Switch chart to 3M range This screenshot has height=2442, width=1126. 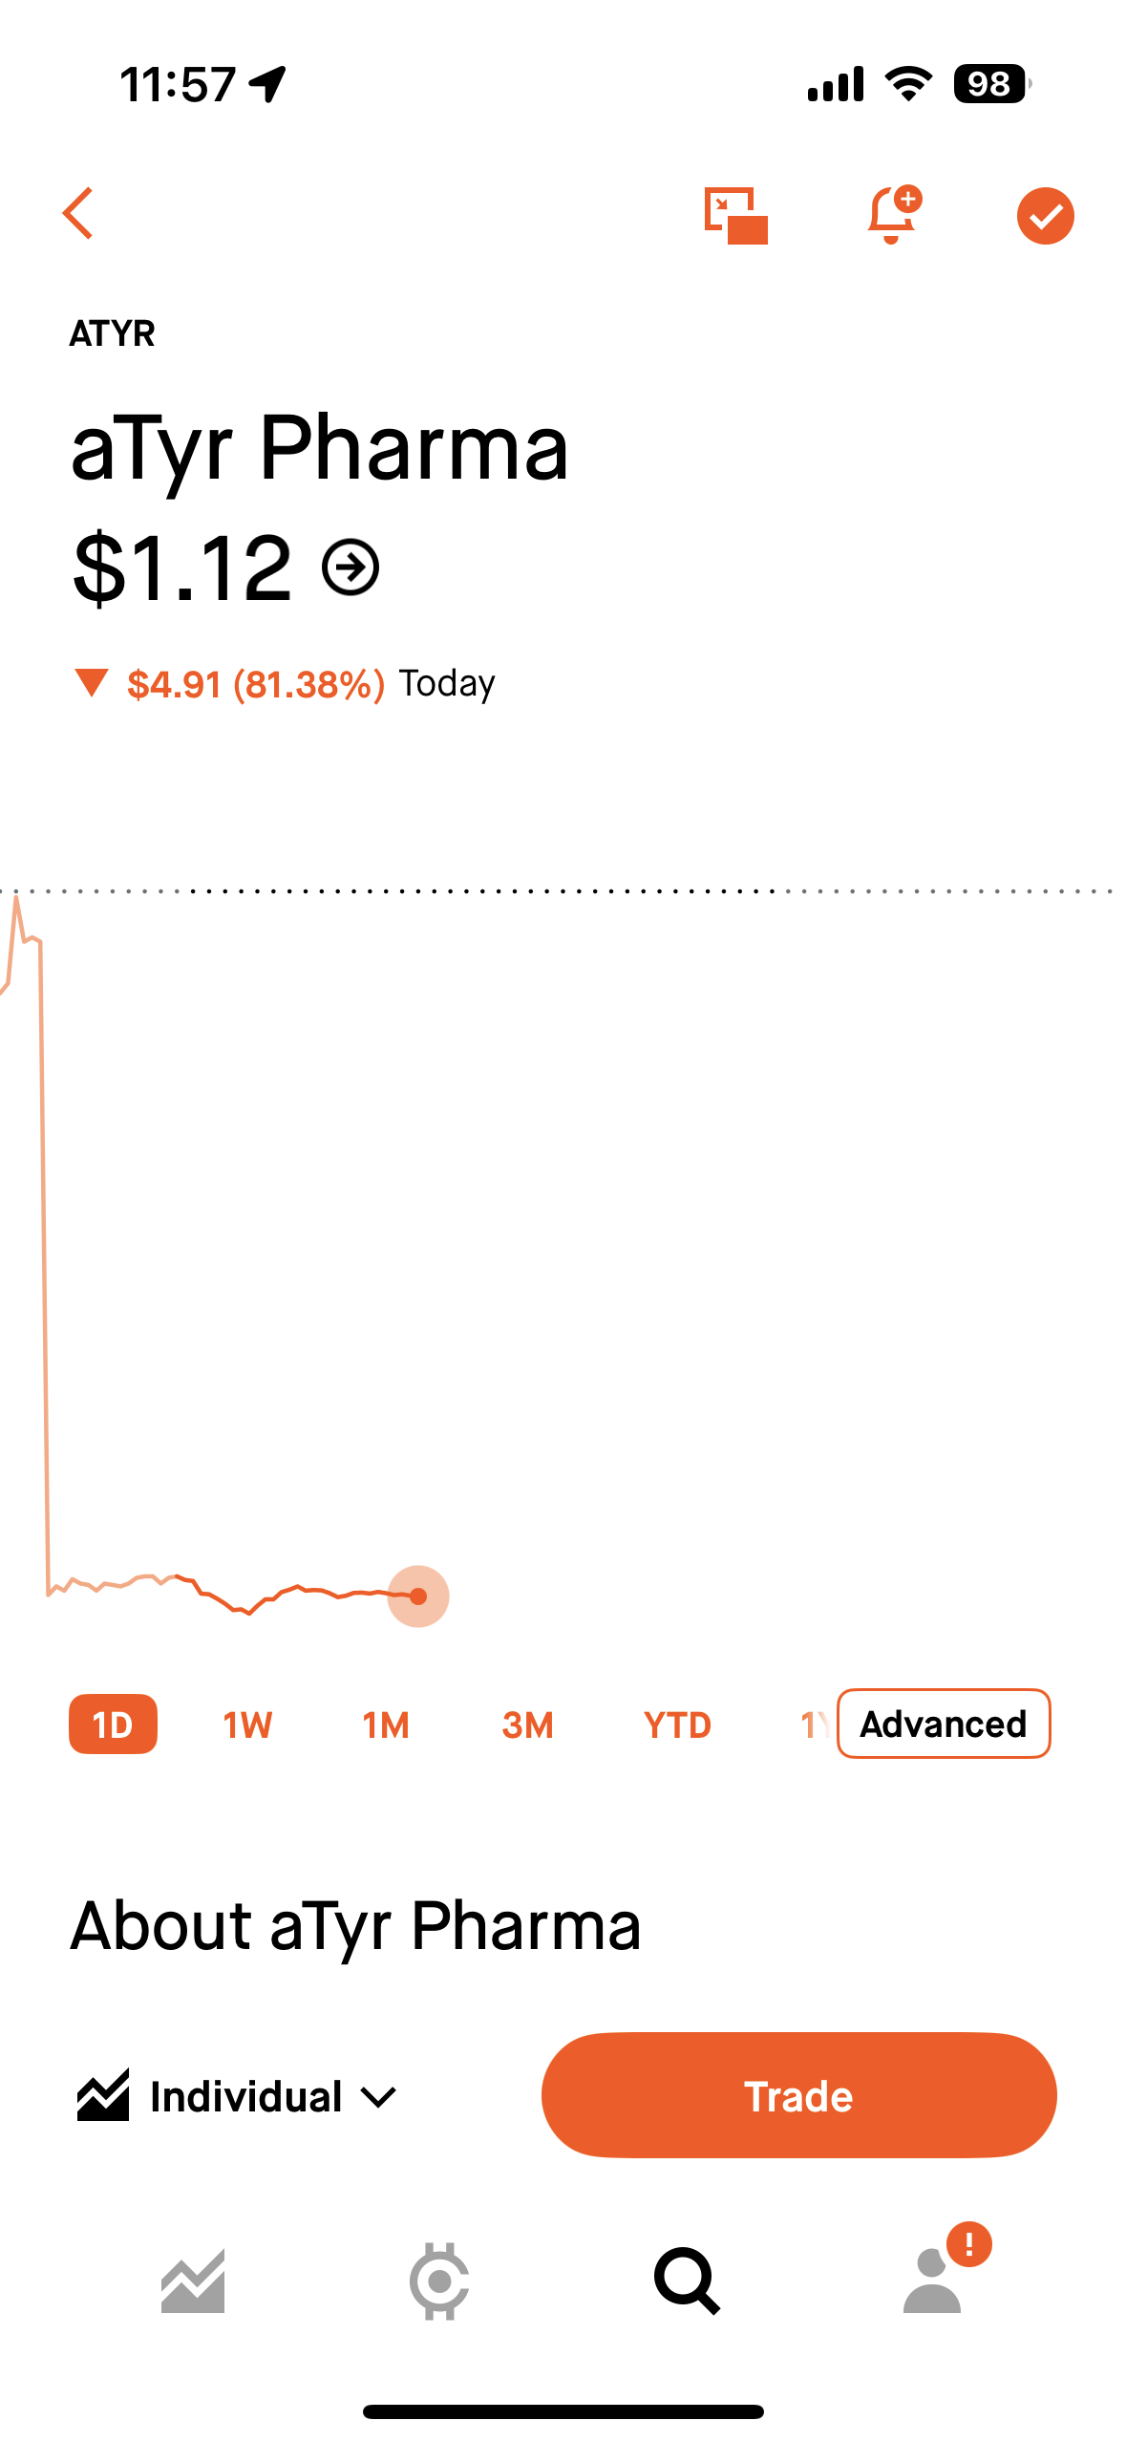pos(527,1725)
